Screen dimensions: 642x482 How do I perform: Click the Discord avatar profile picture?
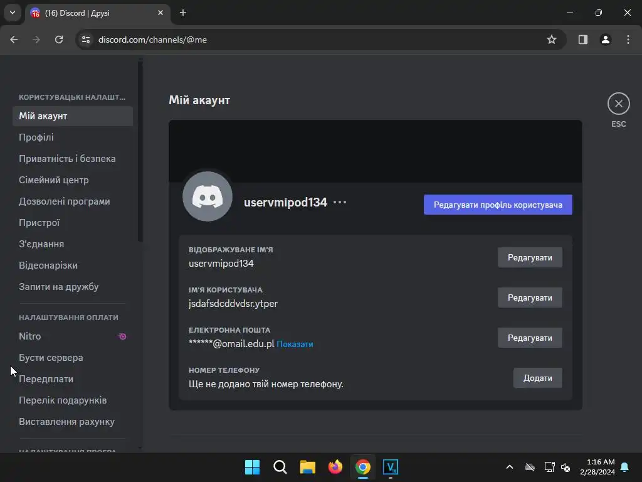208,196
